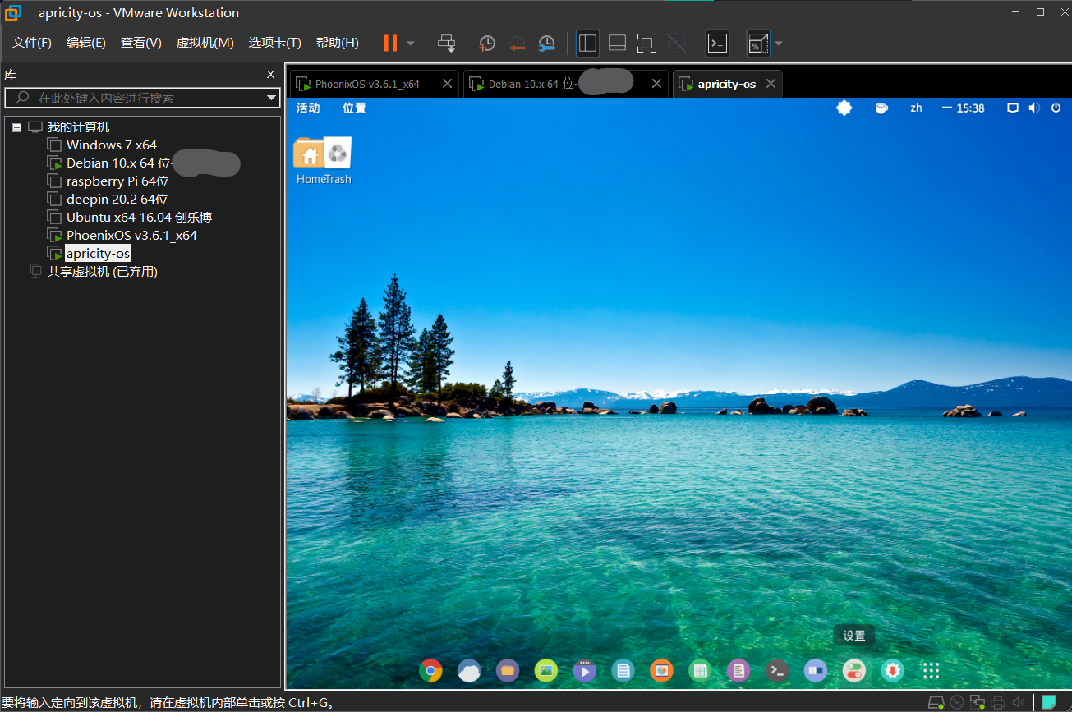Click the orange Pause virtual machine button

pos(390,44)
